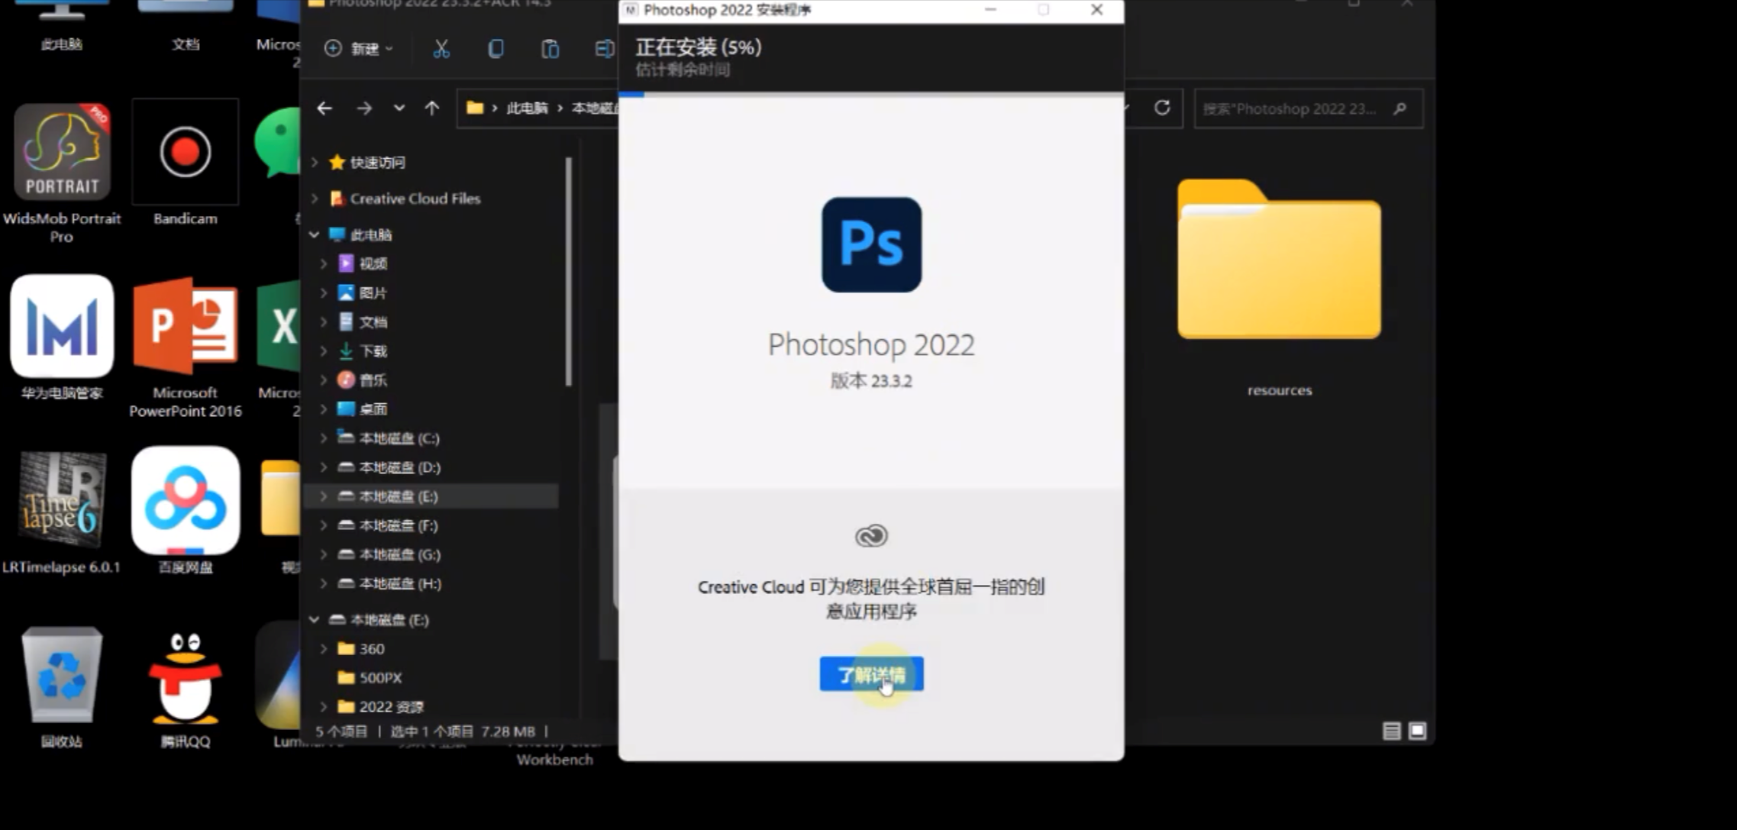Click the installer progress bar
The image size is (1737, 830).
pyautogui.click(x=871, y=95)
